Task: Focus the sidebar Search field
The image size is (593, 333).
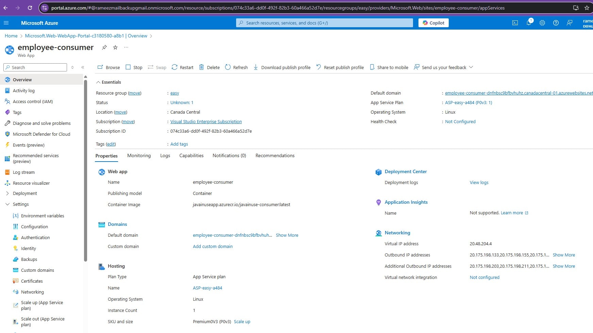Action: point(35,67)
